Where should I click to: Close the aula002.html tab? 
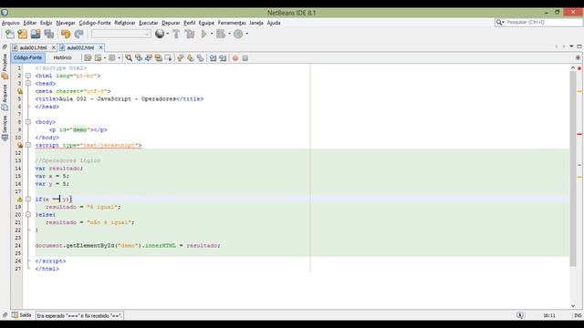[101, 48]
